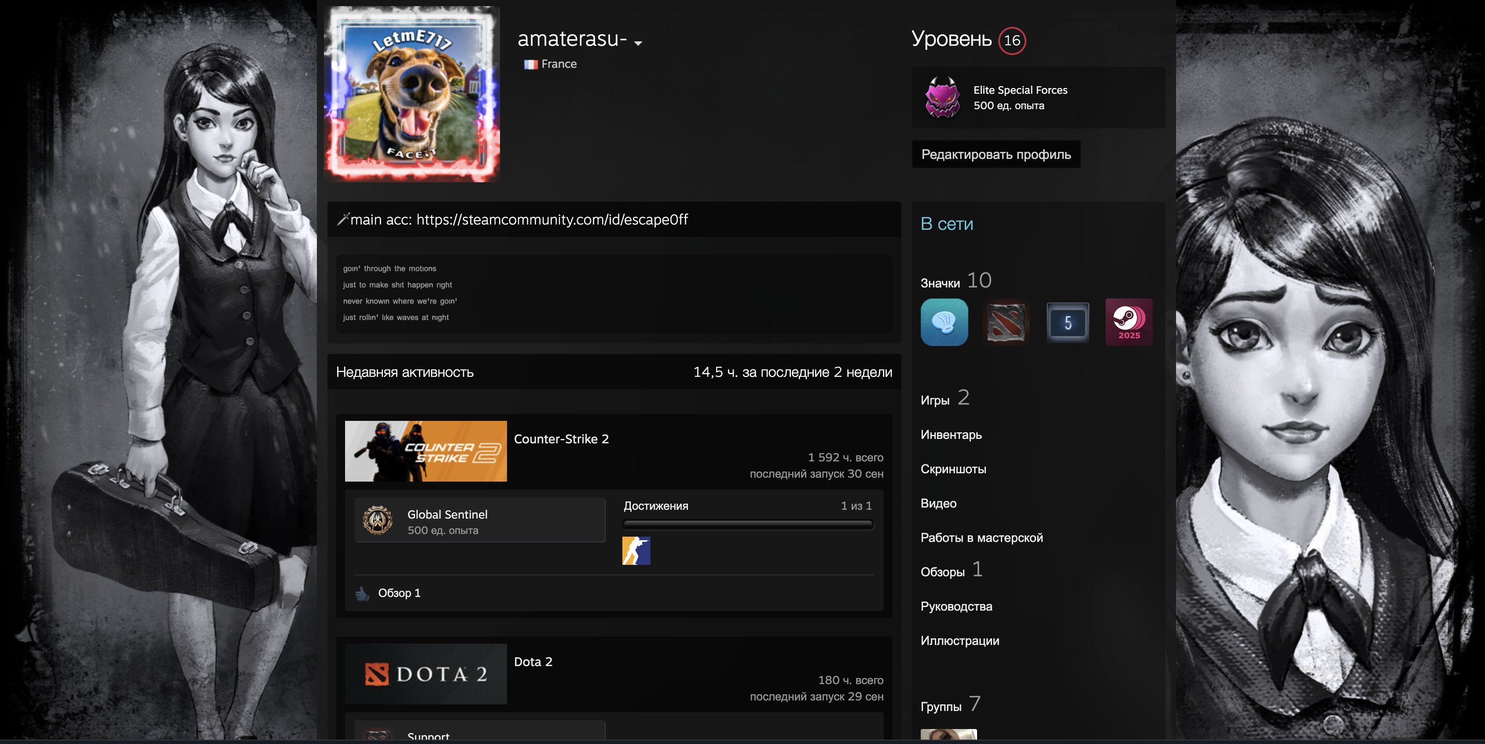Open the Dota 2 banner image

426,674
